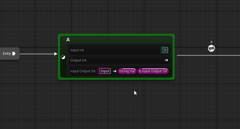This screenshot has width=240, height=129.
Task: Select the wire from Entry to A
Action: click(37, 54)
